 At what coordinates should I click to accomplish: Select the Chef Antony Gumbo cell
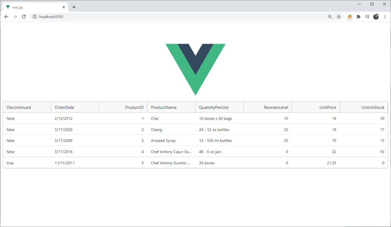(171, 163)
